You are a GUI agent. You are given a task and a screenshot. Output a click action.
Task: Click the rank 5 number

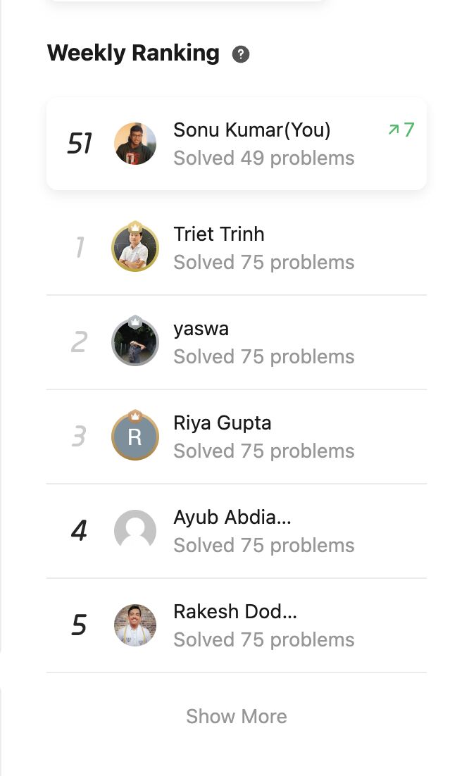coord(79,625)
